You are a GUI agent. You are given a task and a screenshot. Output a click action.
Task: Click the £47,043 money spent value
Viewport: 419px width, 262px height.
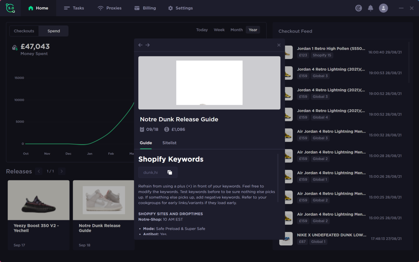tap(35, 46)
